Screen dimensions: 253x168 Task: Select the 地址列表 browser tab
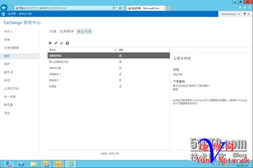[146, 8]
